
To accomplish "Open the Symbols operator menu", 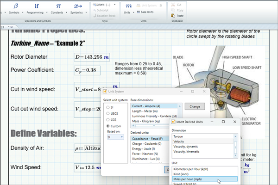I will (x=16, y=7).
